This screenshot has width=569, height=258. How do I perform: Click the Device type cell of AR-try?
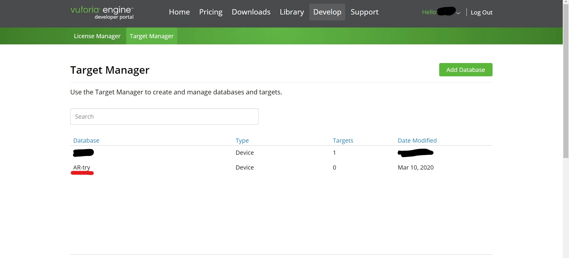pos(244,167)
